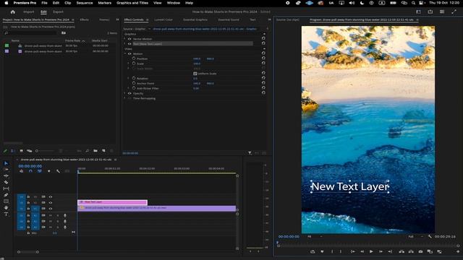The height and width of the screenshot is (260, 463).
Task: Select the Ripple Edit tool
Action: click(x=6, y=175)
